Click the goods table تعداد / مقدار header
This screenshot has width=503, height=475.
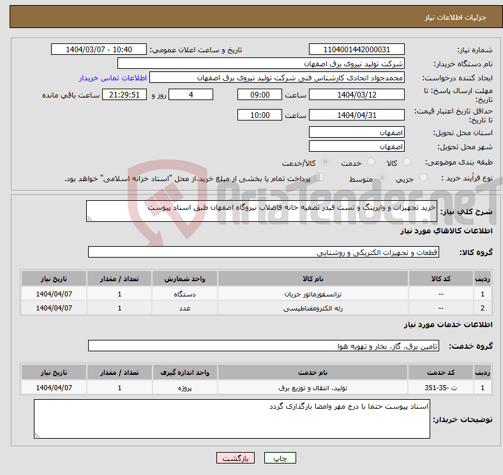point(119,279)
